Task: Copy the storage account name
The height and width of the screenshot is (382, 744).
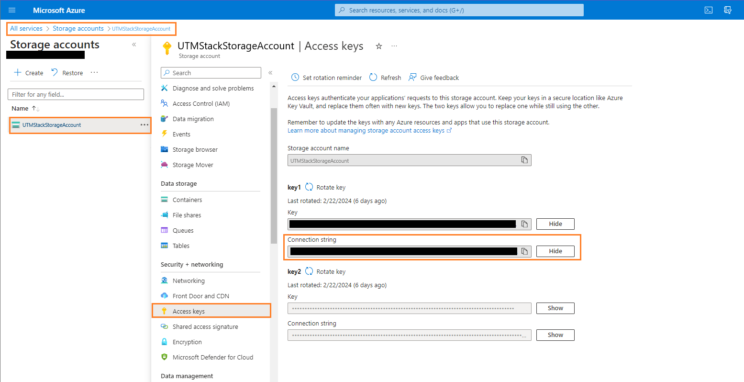Action: point(524,160)
